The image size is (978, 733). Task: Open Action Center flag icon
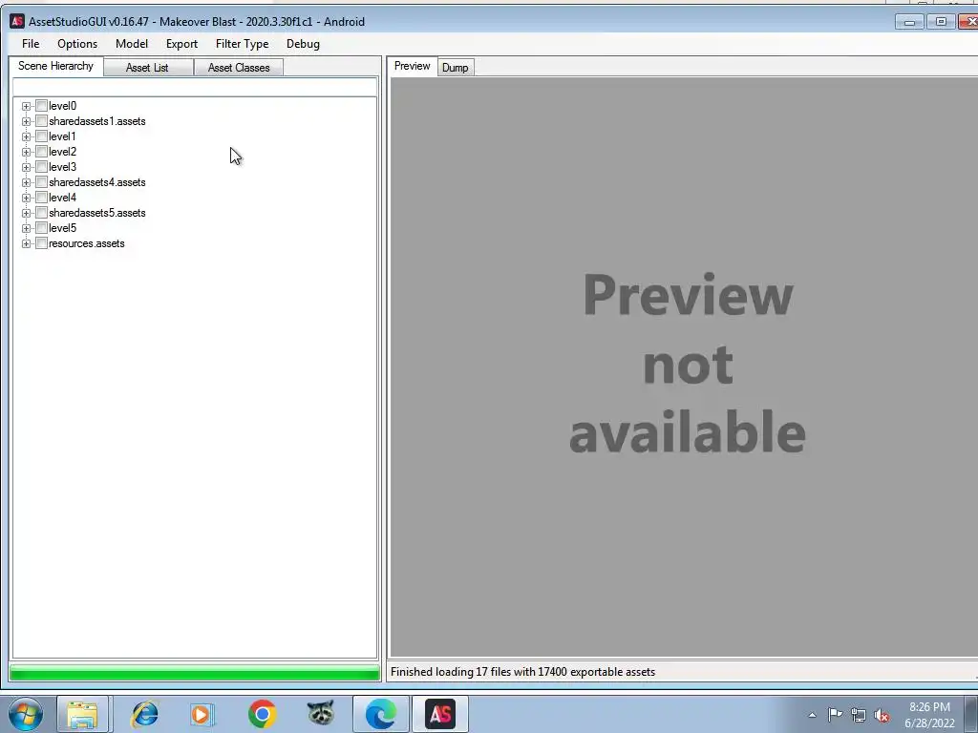point(835,715)
